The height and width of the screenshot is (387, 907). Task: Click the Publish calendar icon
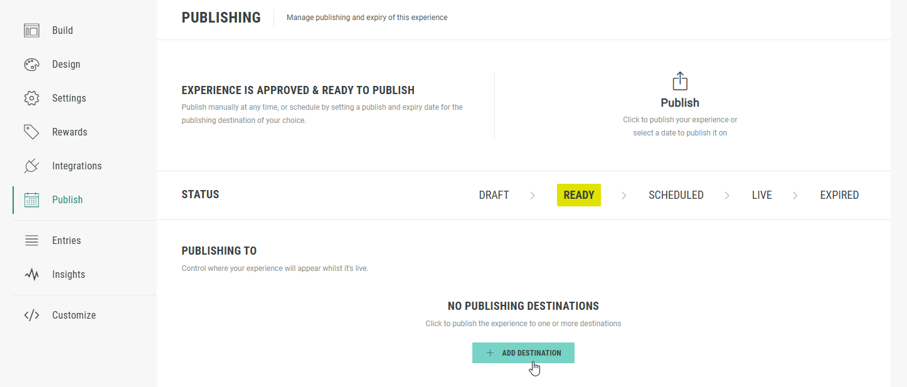tap(31, 199)
